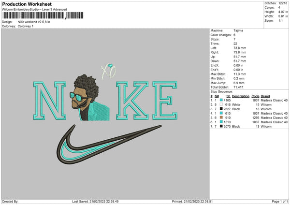Image resolution: width=290 pixels, height=205 pixels.
Task: Click the teal swatch for stop 613
Action: pos(221,113)
